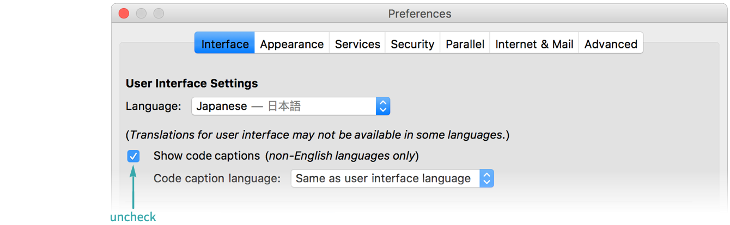730x225 pixels.
Task: Expand the 'Same as user interface language' dropdown
Action: (385, 178)
